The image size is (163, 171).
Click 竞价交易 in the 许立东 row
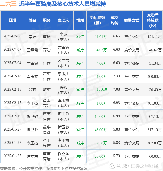tap(132, 156)
